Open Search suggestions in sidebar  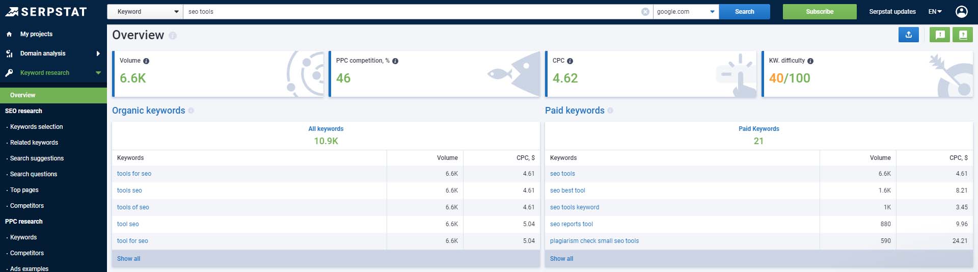tap(37, 158)
